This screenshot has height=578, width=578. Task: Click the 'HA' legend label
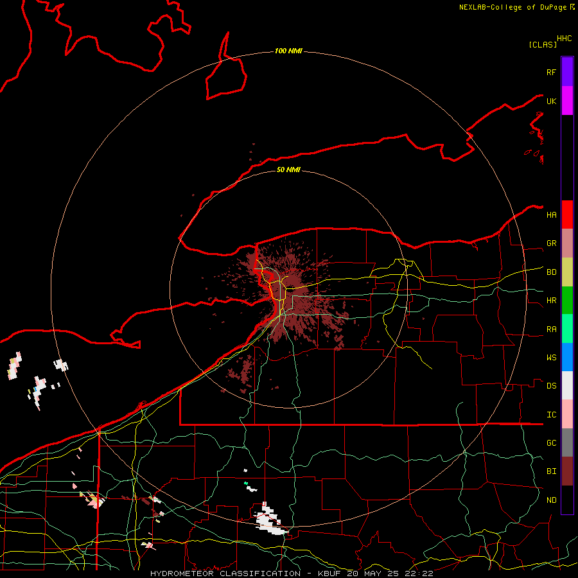click(551, 215)
